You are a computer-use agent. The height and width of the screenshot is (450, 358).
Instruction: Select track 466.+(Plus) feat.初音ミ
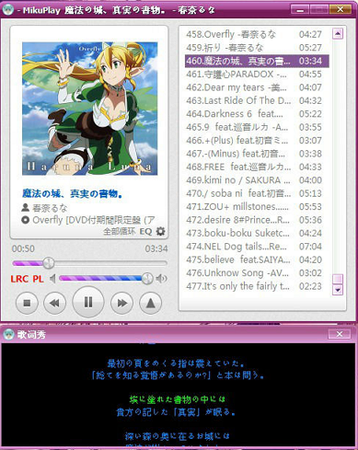click(x=257, y=141)
